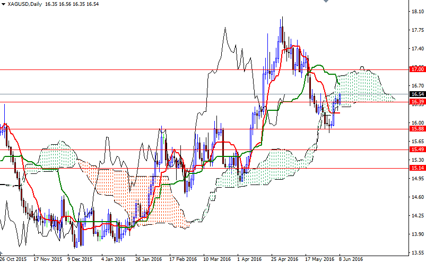Click the 17 Nov 2015 date label
Viewport: 426px width, 263px height.
[47, 259]
